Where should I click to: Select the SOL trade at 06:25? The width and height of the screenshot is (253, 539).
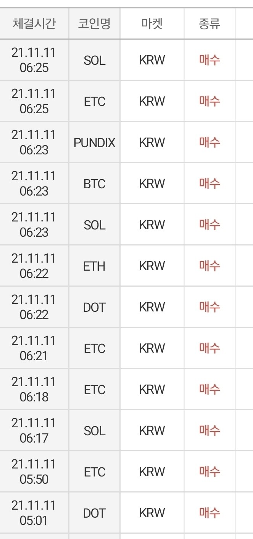click(94, 60)
